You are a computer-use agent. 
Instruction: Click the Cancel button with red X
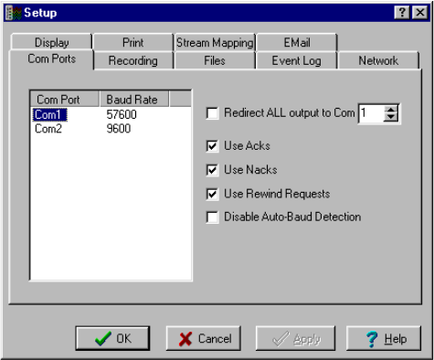pyautogui.click(x=204, y=338)
